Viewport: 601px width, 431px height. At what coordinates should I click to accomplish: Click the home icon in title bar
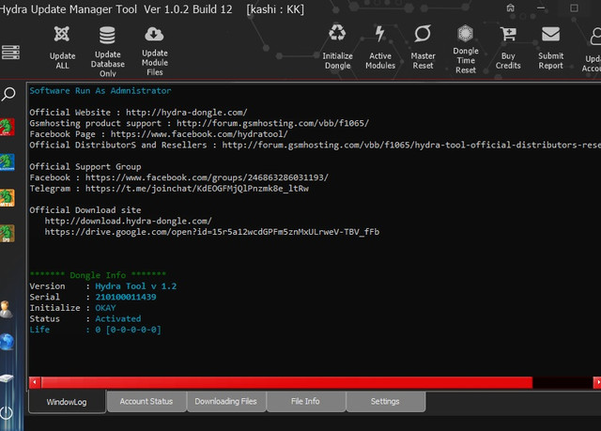pyautogui.click(x=510, y=8)
